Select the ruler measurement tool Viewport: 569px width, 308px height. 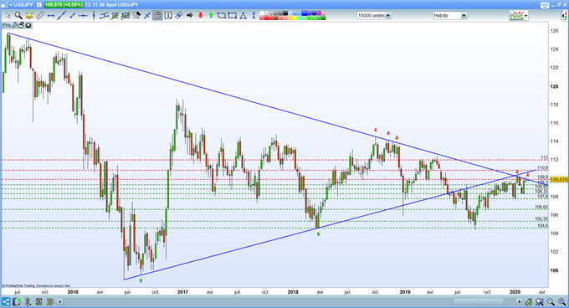tap(40, 16)
